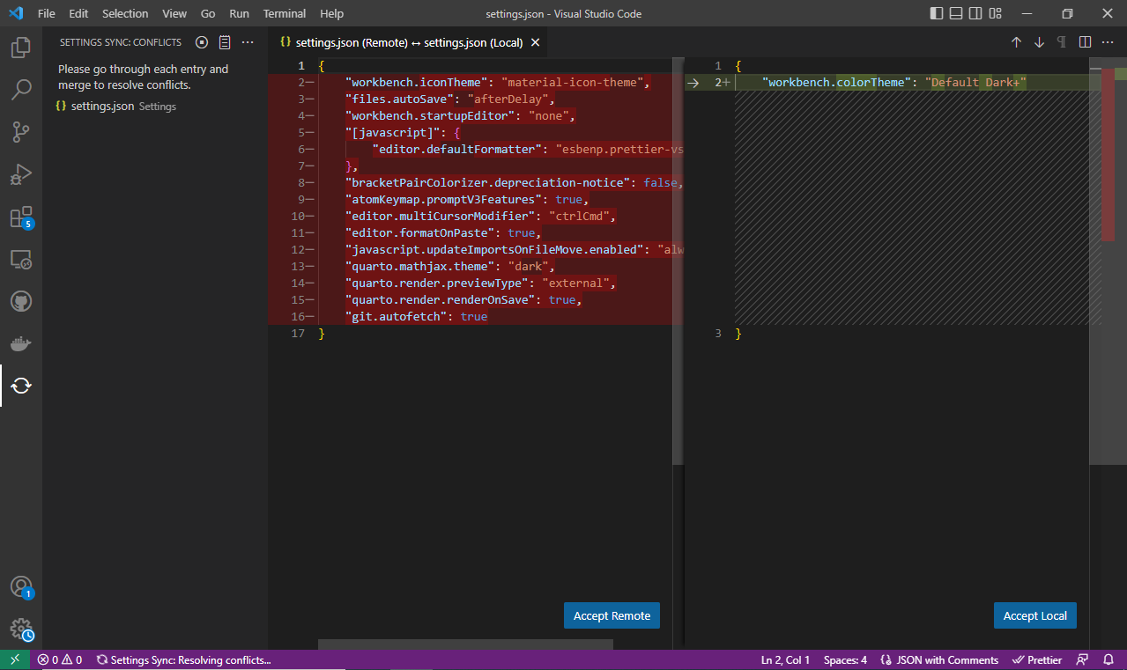
Task: Open Settings Sync Conflicts more actions menu
Action: pyautogui.click(x=248, y=42)
